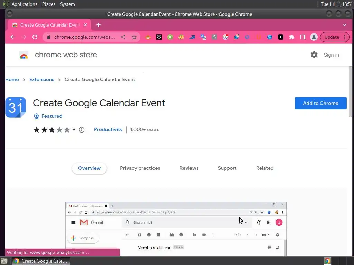Open the Applications menu
The image size is (354, 265).
(x=25, y=4)
